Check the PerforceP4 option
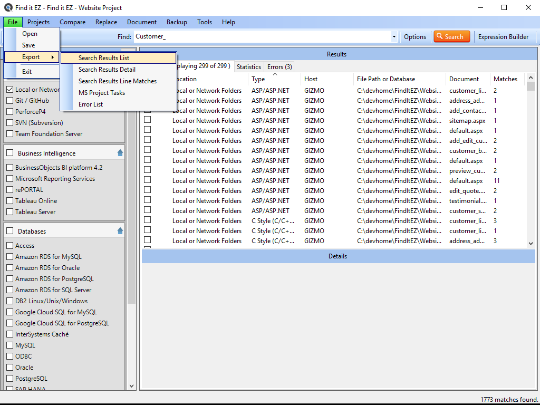The width and height of the screenshot is (540, 405). (x=10, y=112)
